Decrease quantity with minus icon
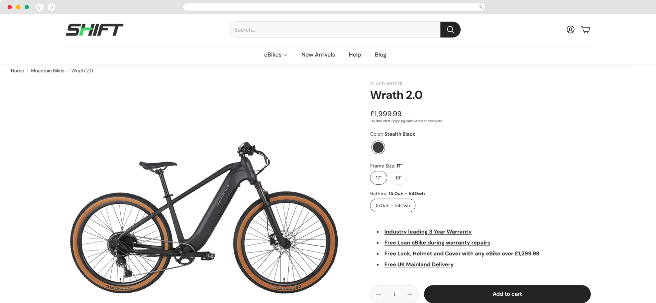Screen dimensions: 656x303 pyautogui.click(x=379, y=294)
